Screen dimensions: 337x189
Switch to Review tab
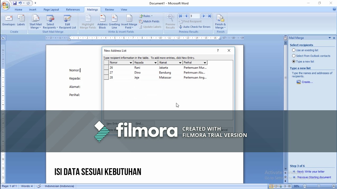click(x=110, y=9)
